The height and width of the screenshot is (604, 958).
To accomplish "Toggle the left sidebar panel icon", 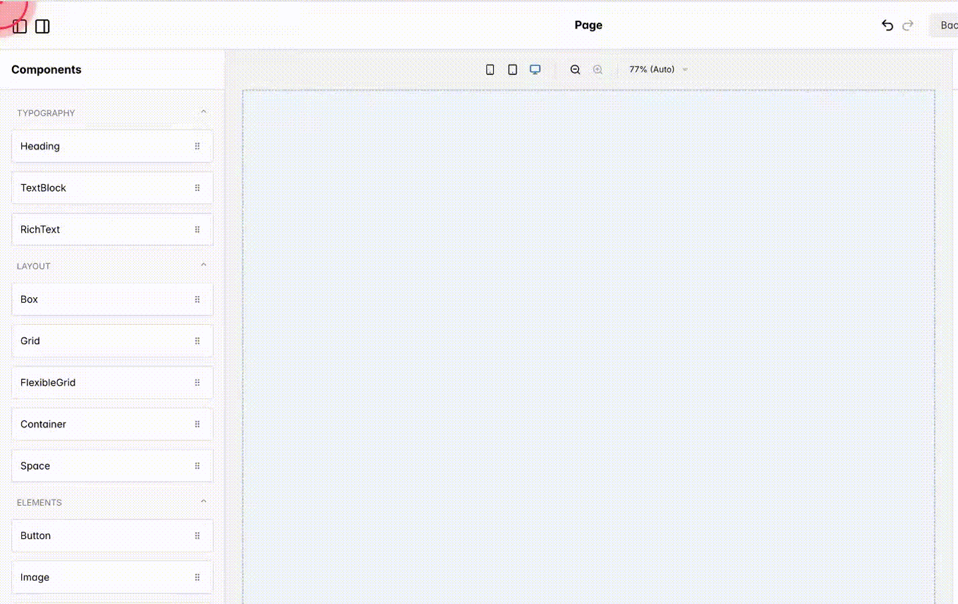I will pos(20,26).
